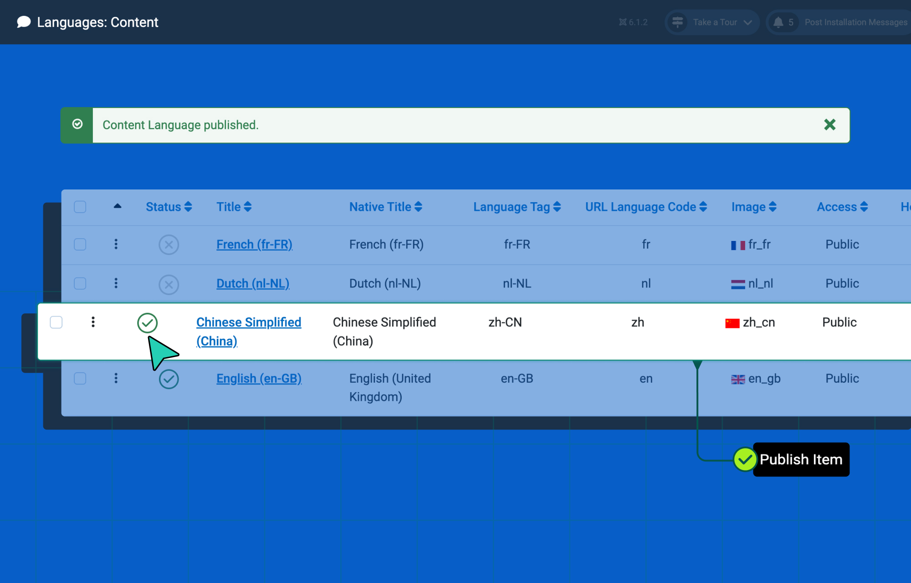Screen dimensions: 911x583
Task: Click the Chinese flag image zh_cn
Action: [732, 323]
